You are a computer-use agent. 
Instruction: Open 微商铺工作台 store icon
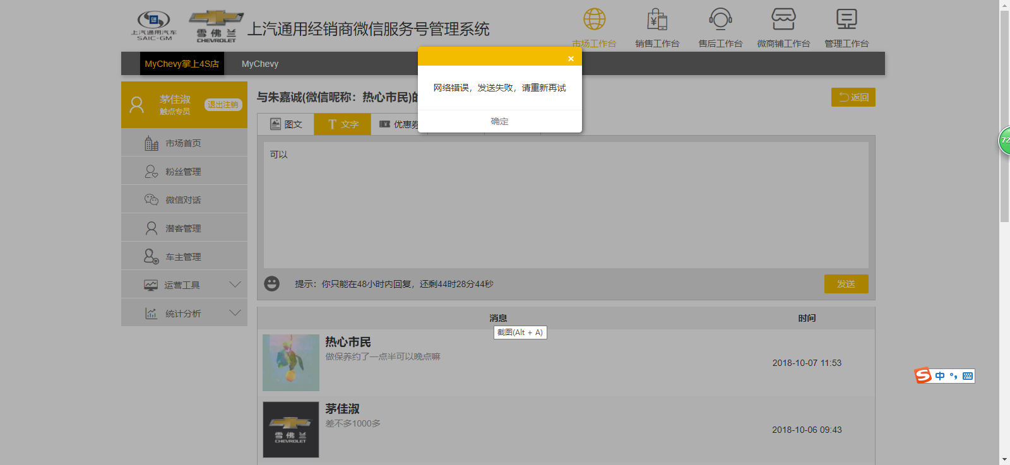pos(783,20)
